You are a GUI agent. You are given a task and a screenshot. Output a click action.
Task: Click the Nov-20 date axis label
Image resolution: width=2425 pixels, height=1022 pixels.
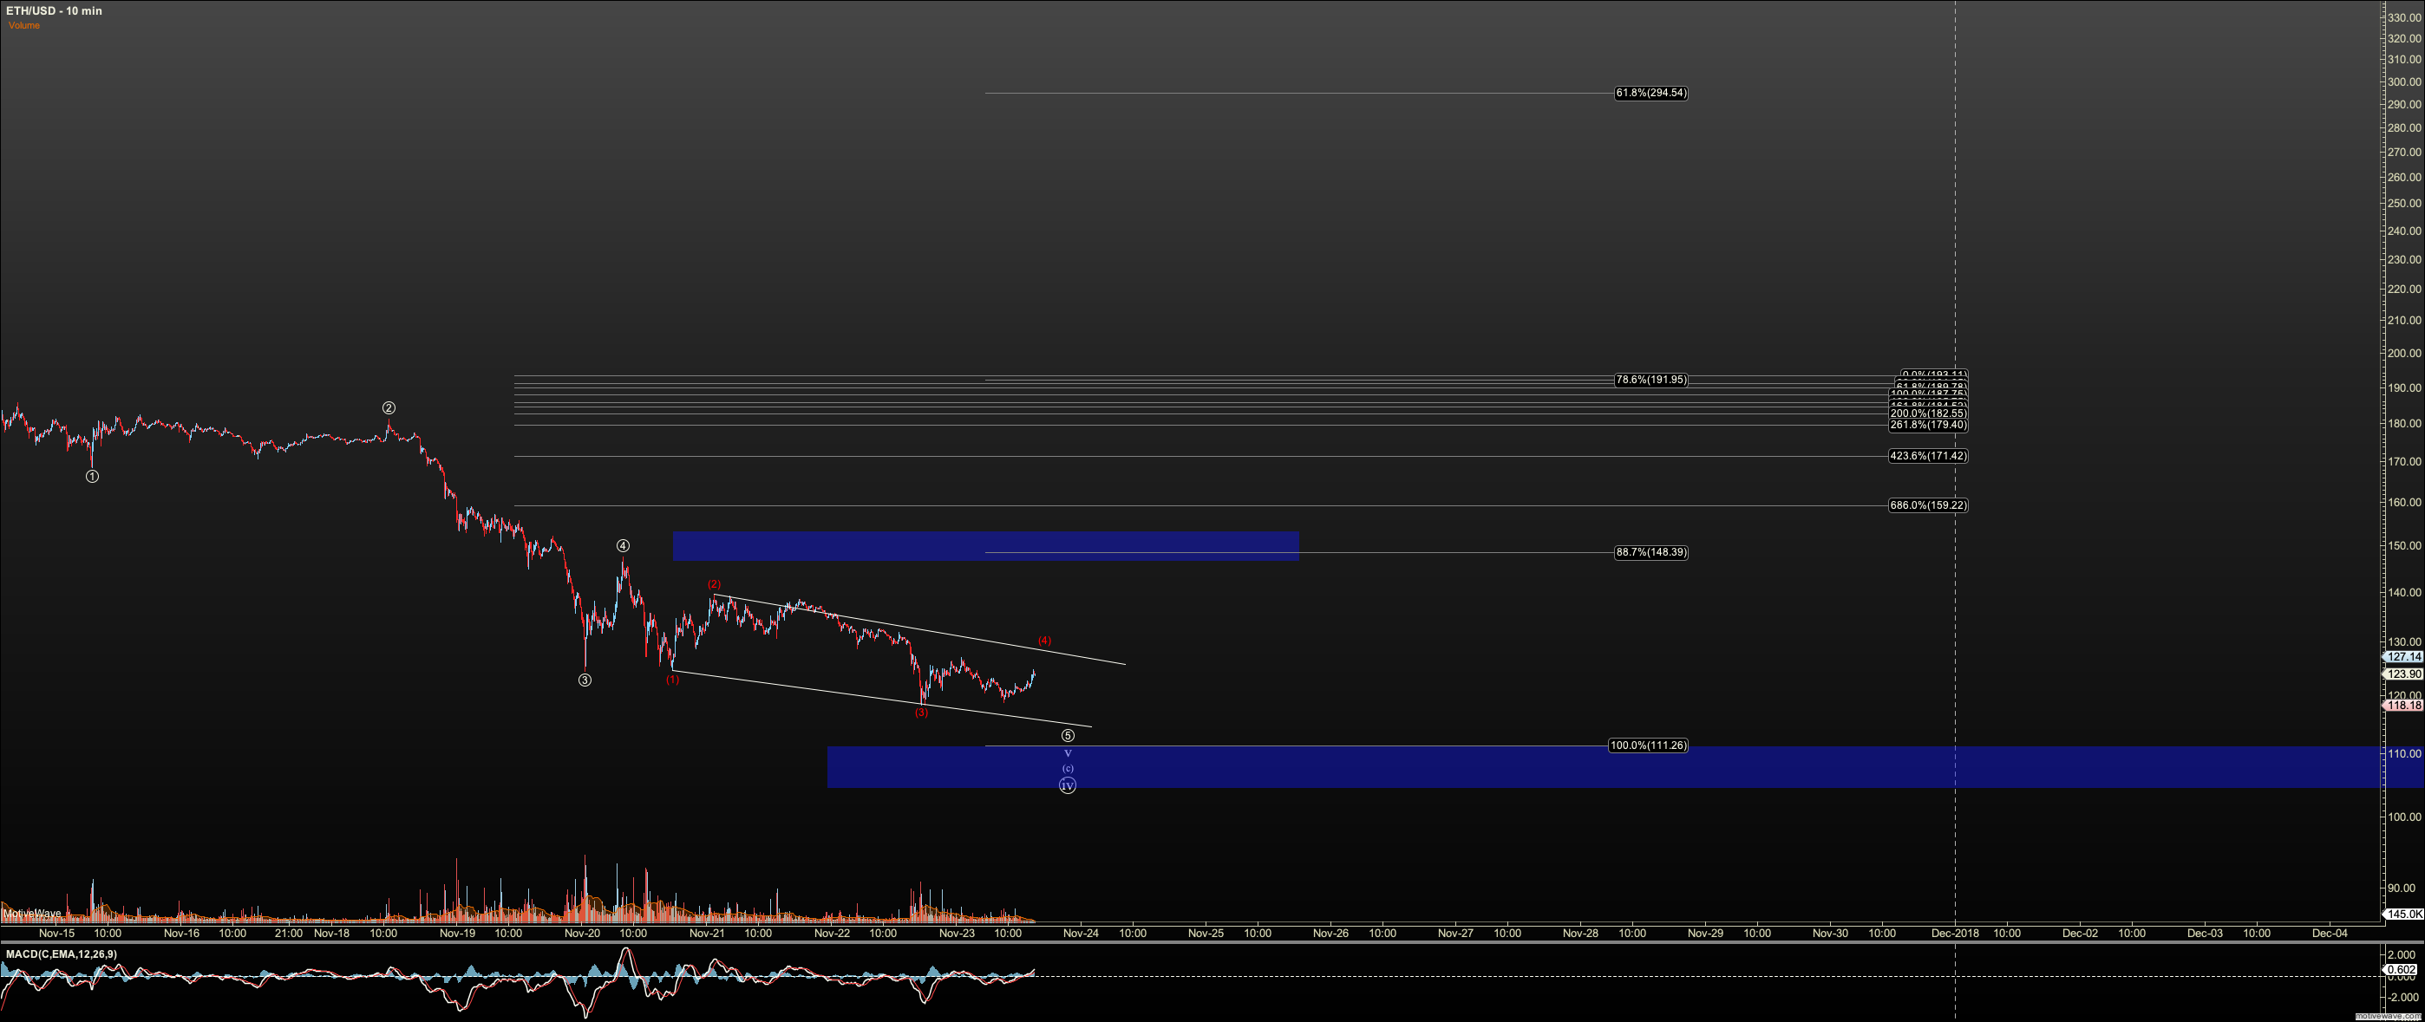point(582,934)
